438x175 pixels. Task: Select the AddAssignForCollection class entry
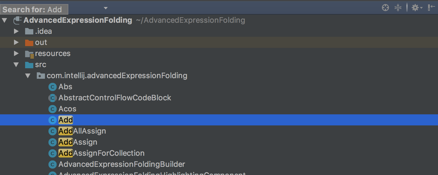point(101,153)
